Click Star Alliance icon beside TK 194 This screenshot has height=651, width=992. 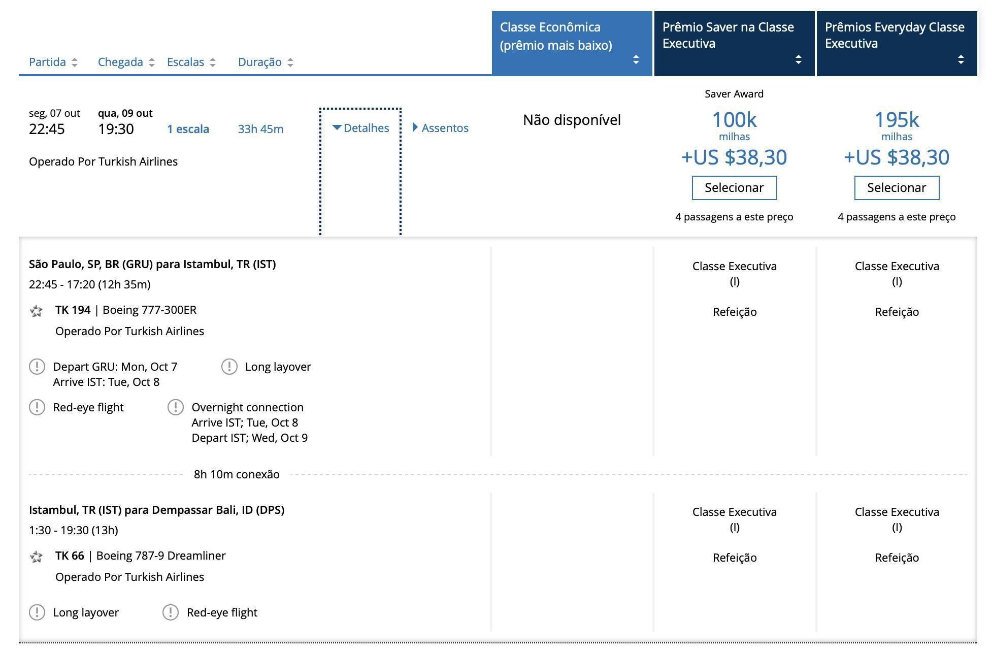(36, 311)
